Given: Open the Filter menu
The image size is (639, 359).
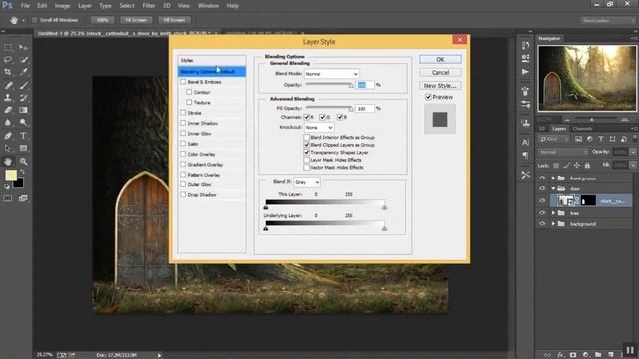Looking at the screenshot, I should tap(149, 6).
